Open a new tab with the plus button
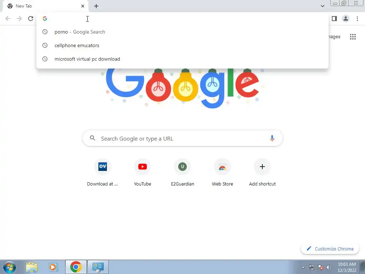The height and width of the screenshot is (274, 365). (96, 6)
